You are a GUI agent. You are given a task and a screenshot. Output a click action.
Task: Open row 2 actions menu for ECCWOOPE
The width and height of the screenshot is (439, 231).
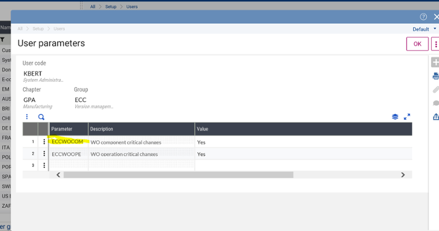(44, 154)
